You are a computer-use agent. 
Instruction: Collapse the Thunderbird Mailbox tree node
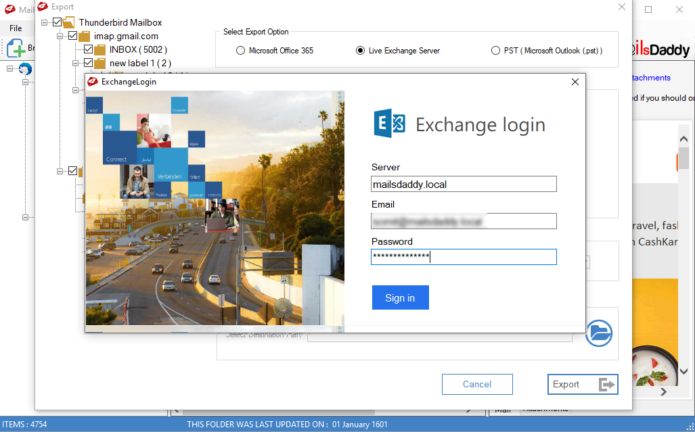[x=45, y=22]
